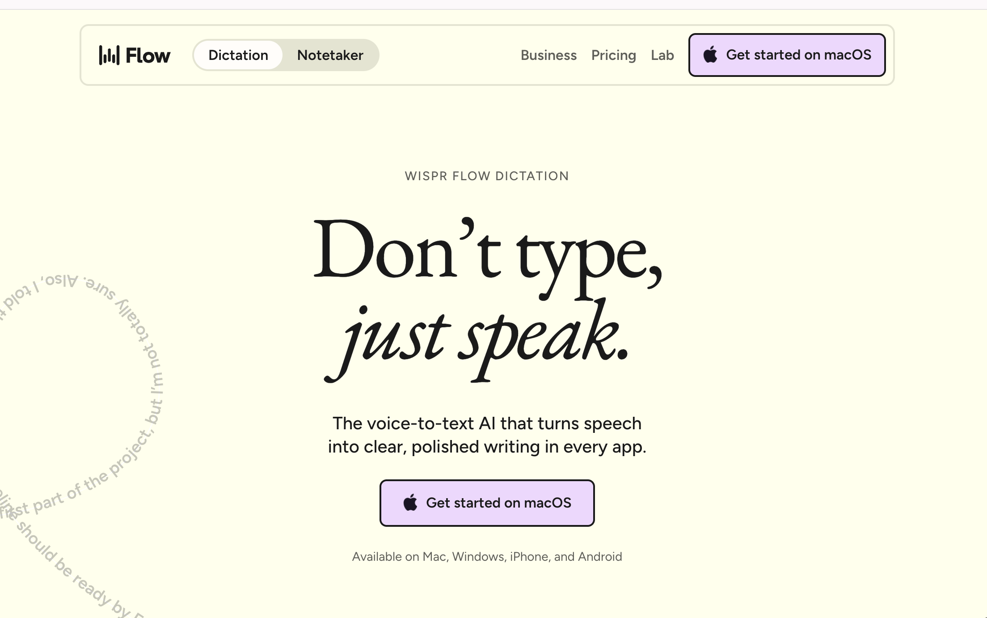987x618 pixels.
Task: Click the 'Available on Mac, Windows, iPhone, and Android' text
Action: click(487, 557)
